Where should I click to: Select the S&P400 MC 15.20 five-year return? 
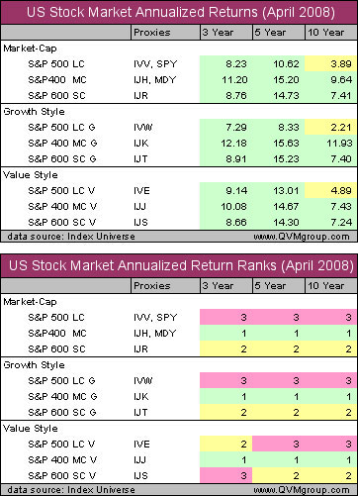(x=286, y=79)
